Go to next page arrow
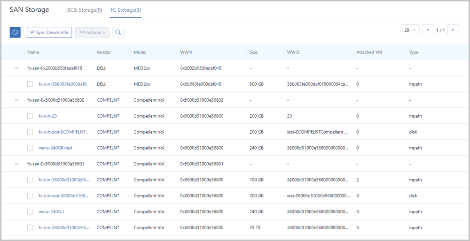The image size is (470, 241). [453, 30]
